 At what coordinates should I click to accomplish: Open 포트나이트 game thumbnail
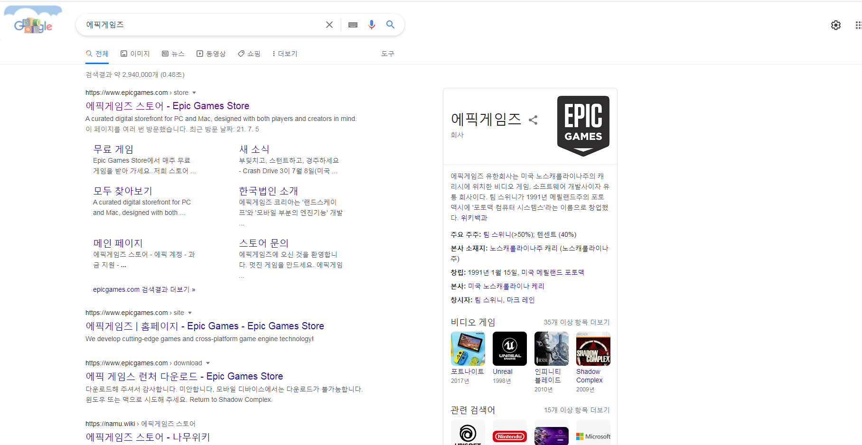[468, 349]
